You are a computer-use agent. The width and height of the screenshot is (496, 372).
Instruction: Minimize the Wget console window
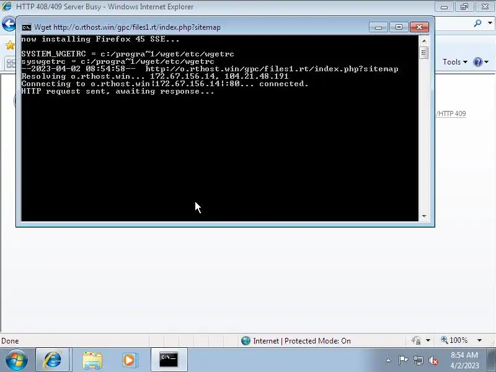click(x=378, y=27)
